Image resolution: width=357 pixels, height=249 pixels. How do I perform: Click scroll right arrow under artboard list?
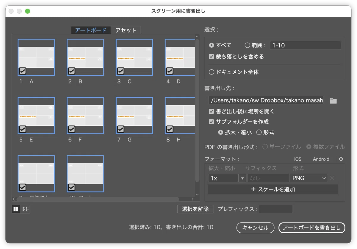(192, 199)
